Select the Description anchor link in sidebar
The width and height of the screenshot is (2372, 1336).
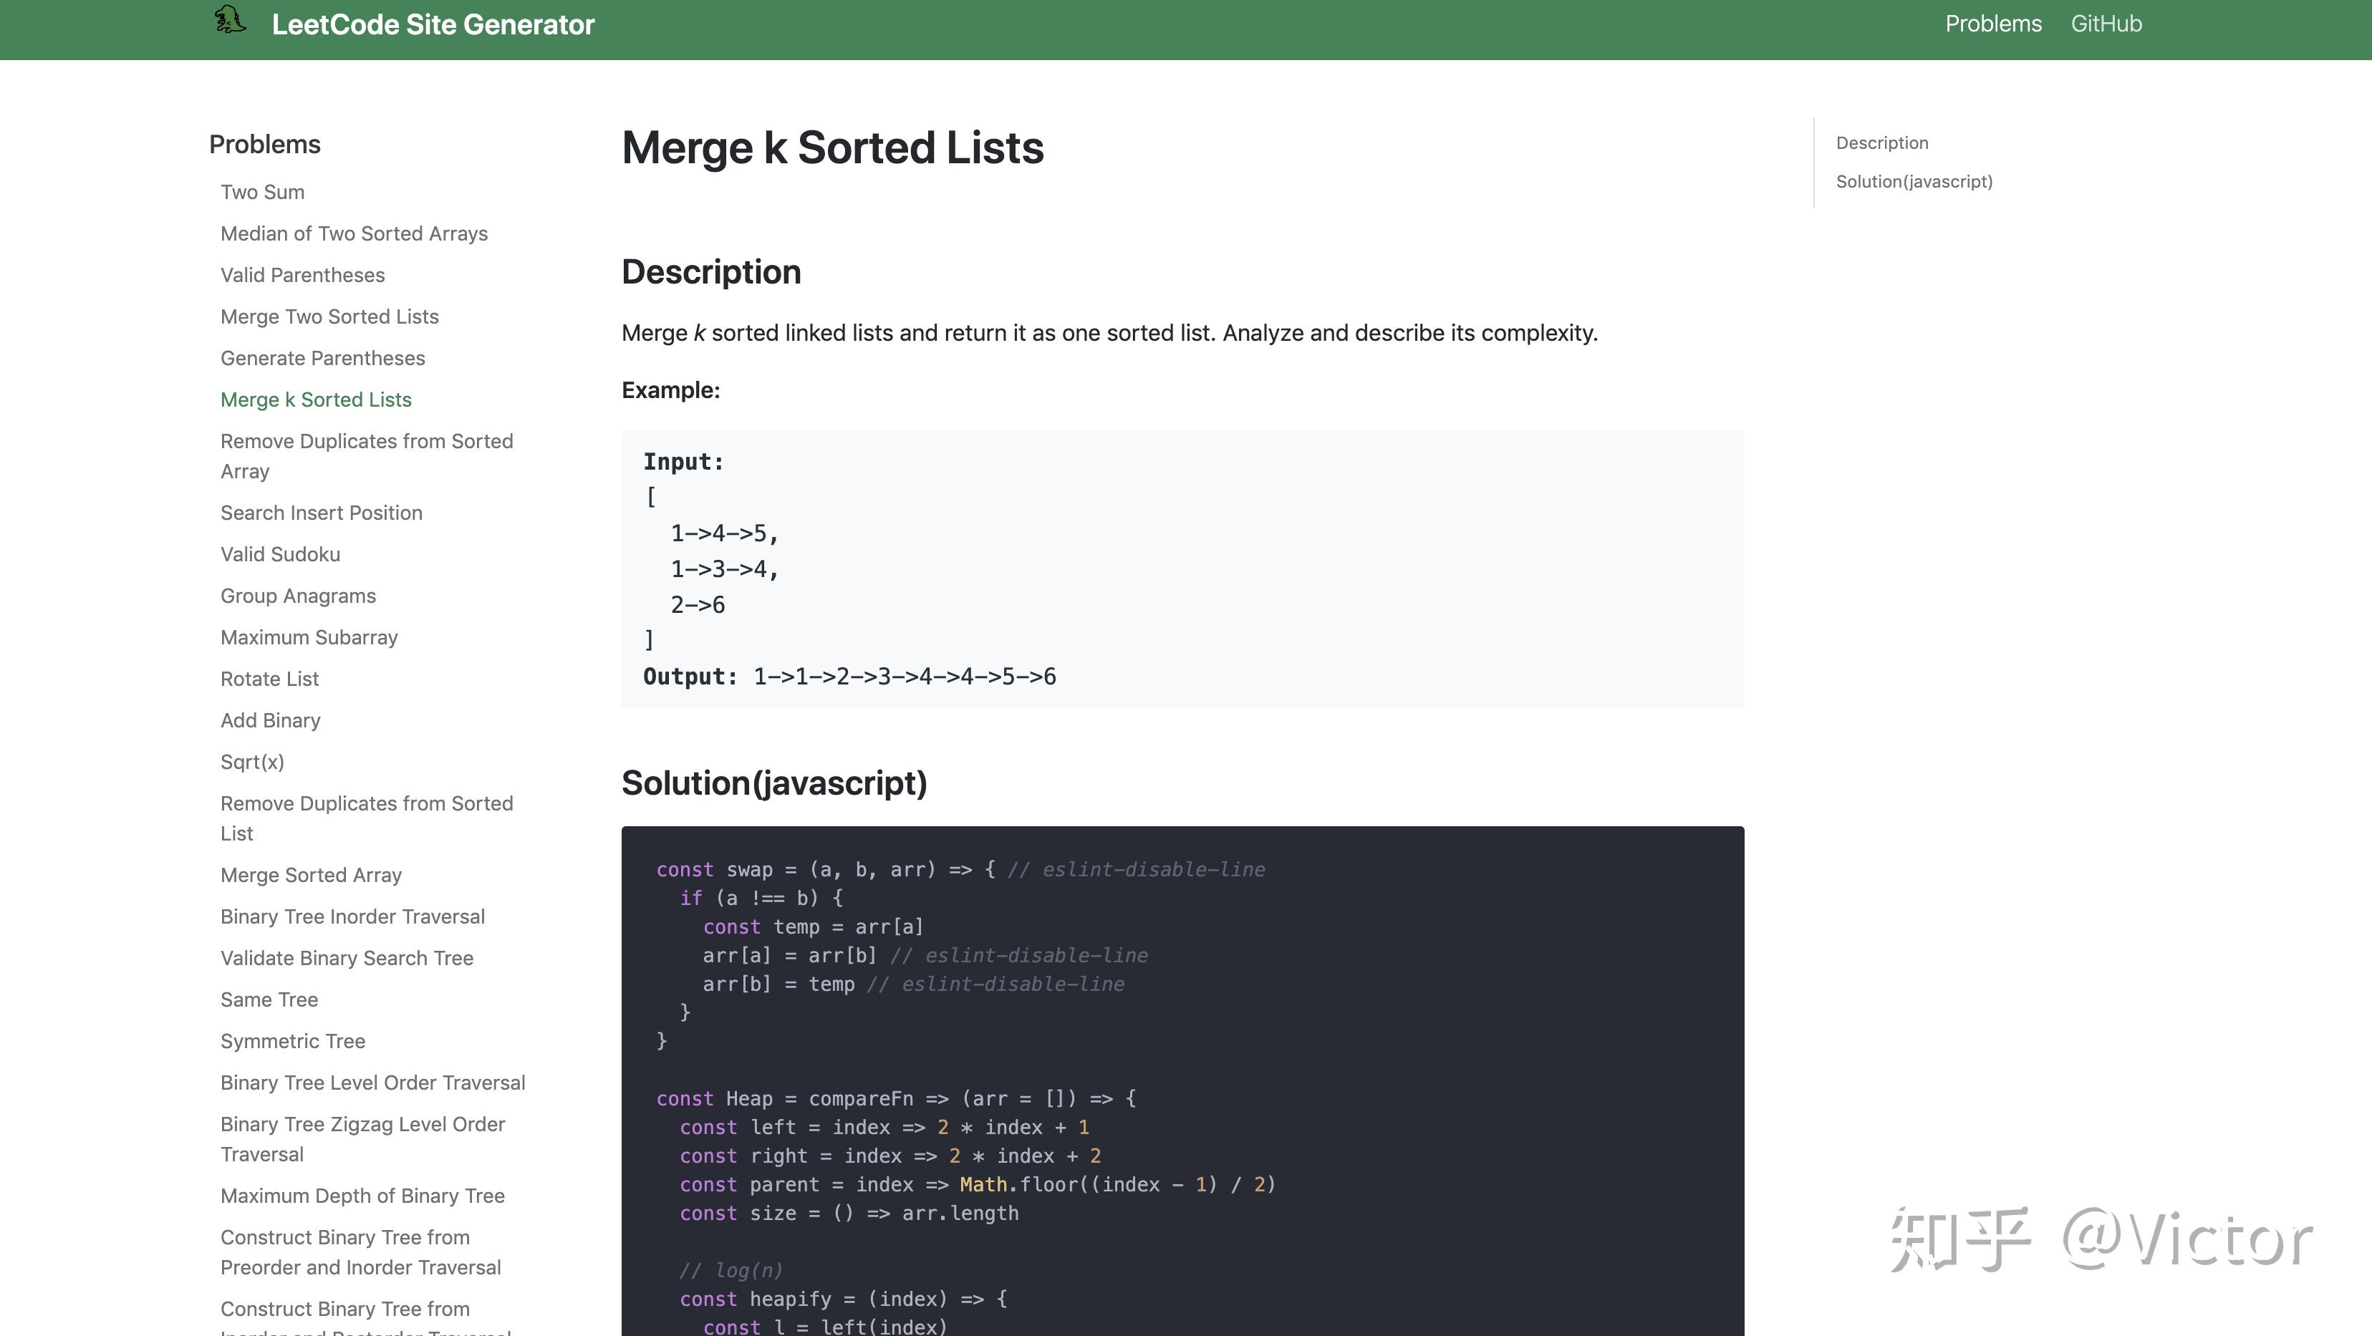click(1881, 143)
